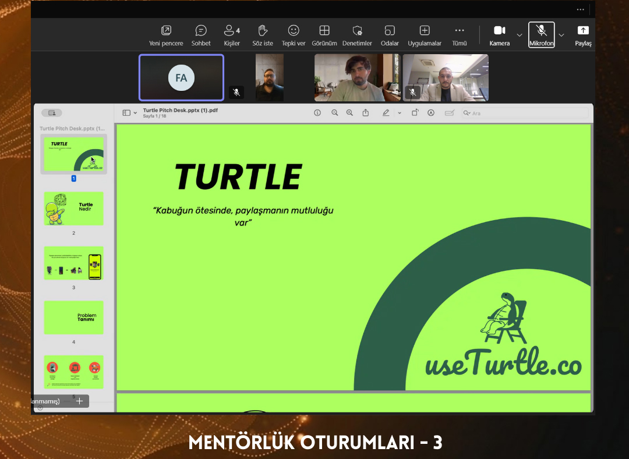629x459 pixels.
Task: Toggle the PDF sidebar view button
Action: click(127, 113)
